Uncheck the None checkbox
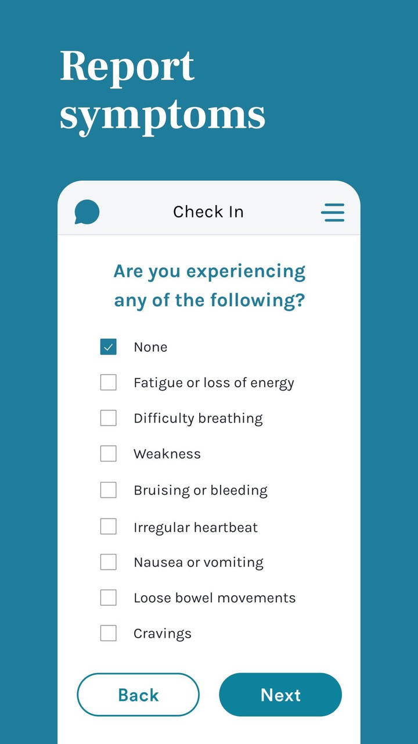Viewport: 418px width, 744px height. pos(109,347)
